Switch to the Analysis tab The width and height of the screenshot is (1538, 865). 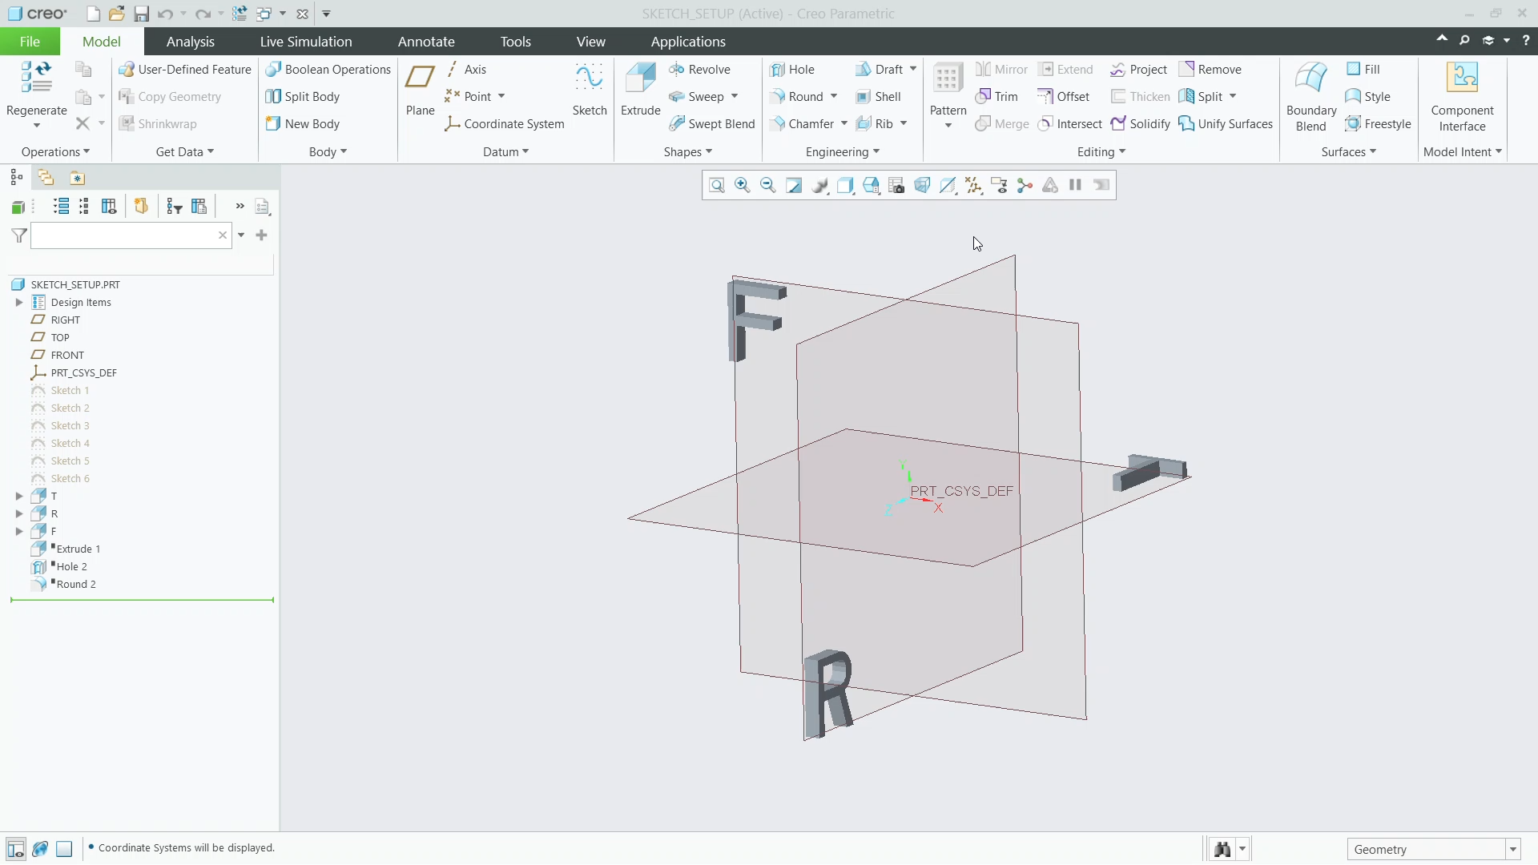click(190, 42)
